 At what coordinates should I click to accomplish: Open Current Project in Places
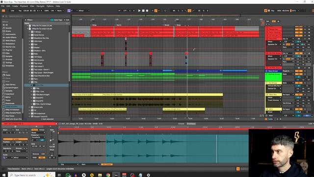[12, 88]
